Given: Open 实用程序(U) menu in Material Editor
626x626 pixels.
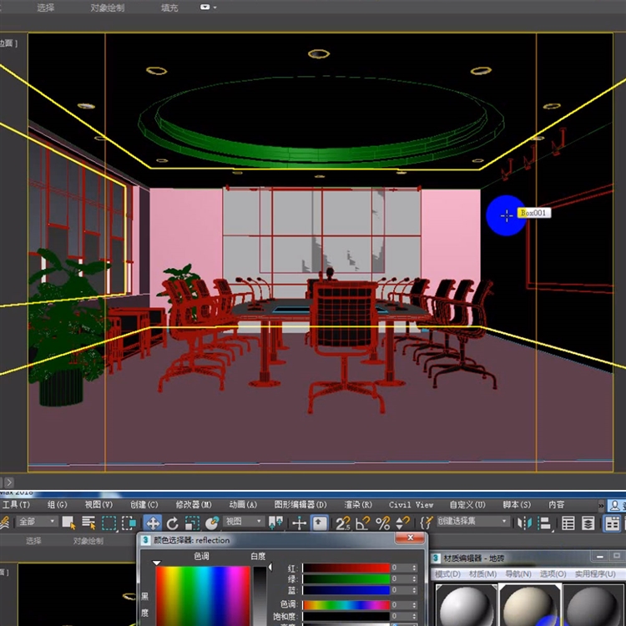Looking at the screenshot, I should [595, 573].
